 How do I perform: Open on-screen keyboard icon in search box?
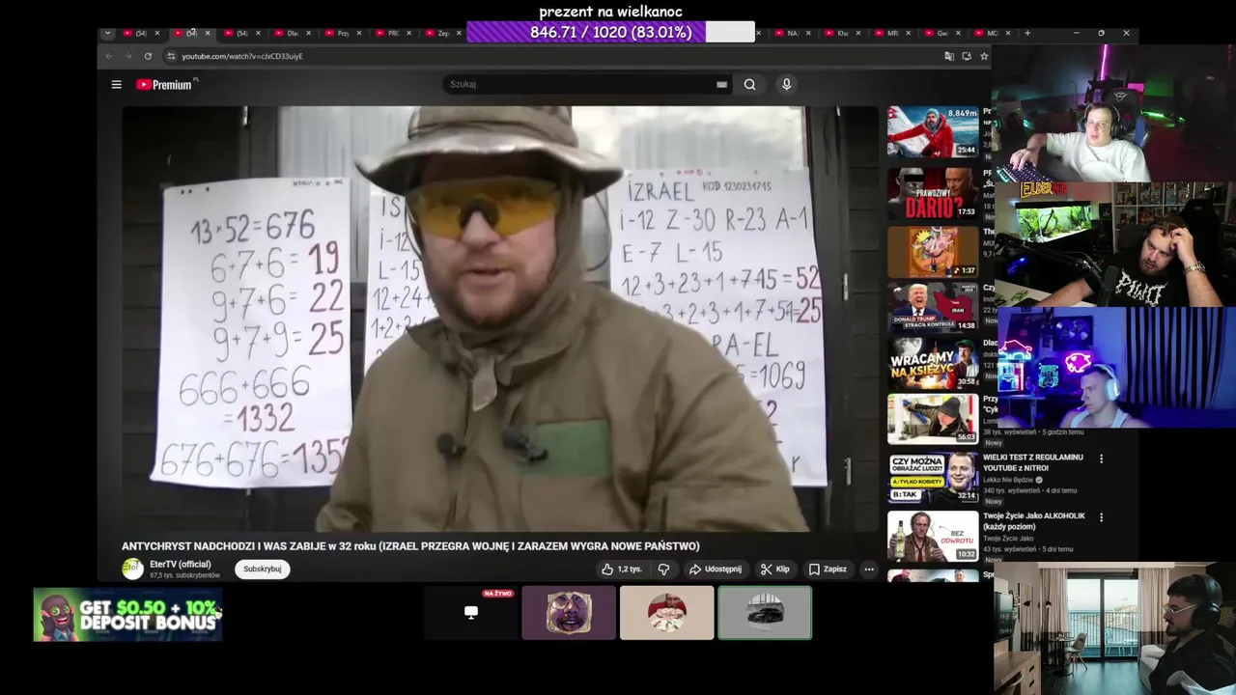click(x=721, y=84)
